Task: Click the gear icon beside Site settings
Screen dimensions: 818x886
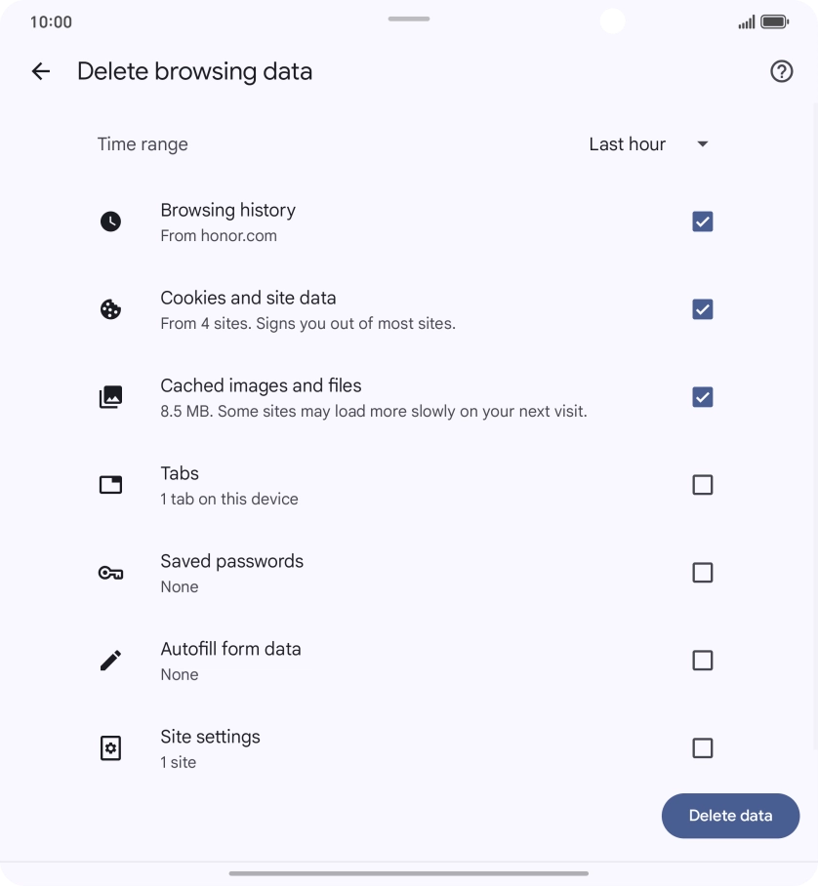Action: pyautogui.click(x=110, y=747)
